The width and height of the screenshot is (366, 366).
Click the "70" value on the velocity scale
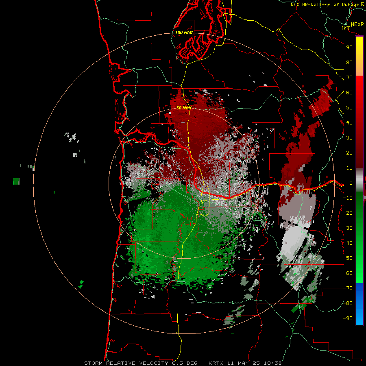pyautogui.click(x=349, y=78)
